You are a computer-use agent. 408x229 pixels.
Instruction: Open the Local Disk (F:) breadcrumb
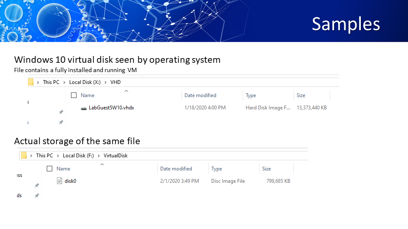pos(78,156)
